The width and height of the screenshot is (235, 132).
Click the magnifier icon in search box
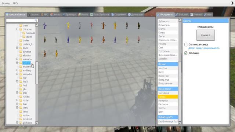[x=36, y=21]
